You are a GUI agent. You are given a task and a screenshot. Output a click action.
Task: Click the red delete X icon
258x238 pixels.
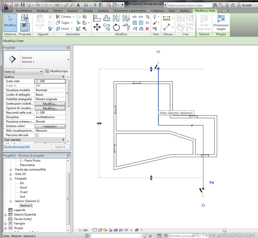pos(147,29)
